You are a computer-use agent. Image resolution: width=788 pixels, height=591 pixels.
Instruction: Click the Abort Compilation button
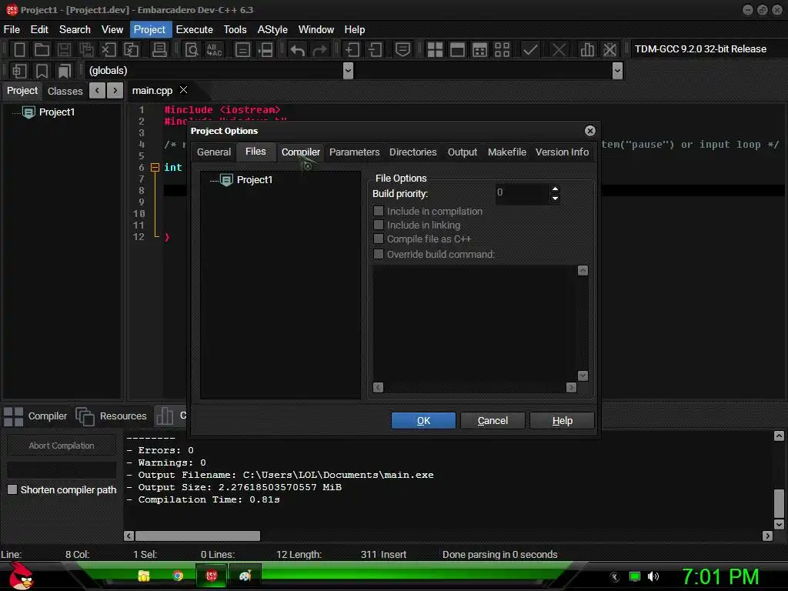click(x=62, y=446)
